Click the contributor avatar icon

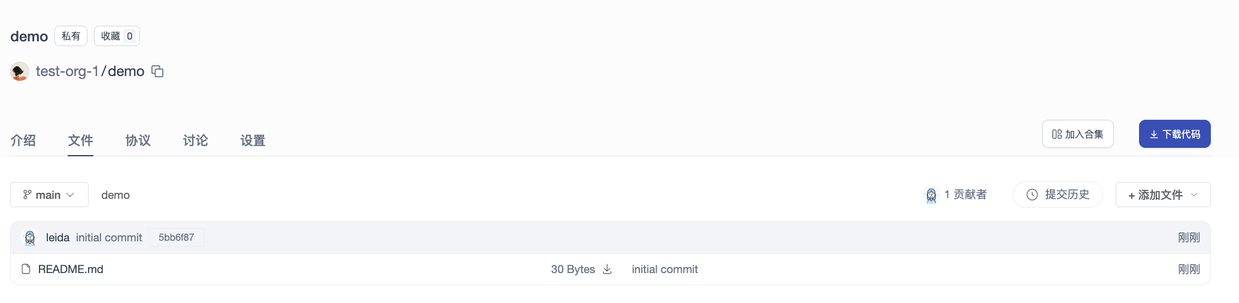pos(931,195)
